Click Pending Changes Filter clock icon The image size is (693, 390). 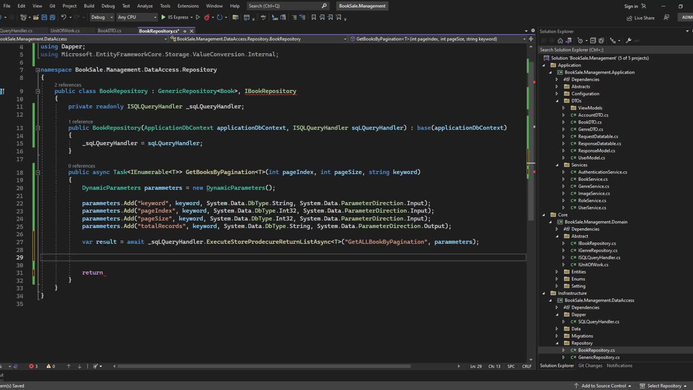point(580,41)
